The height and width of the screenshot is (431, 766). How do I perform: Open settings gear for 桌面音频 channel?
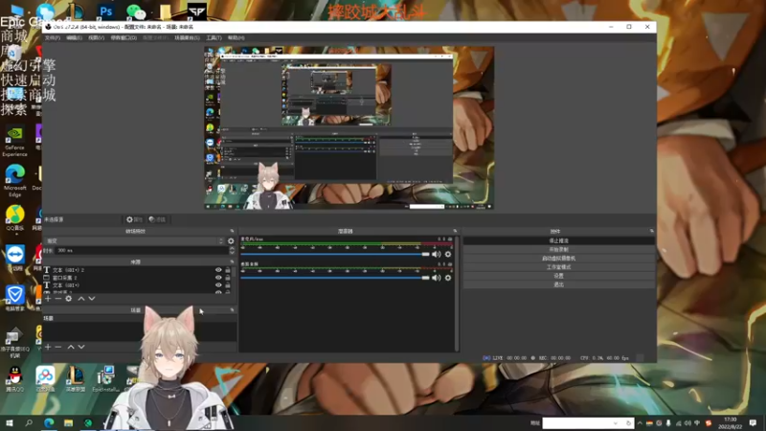[x=448, y=278]
